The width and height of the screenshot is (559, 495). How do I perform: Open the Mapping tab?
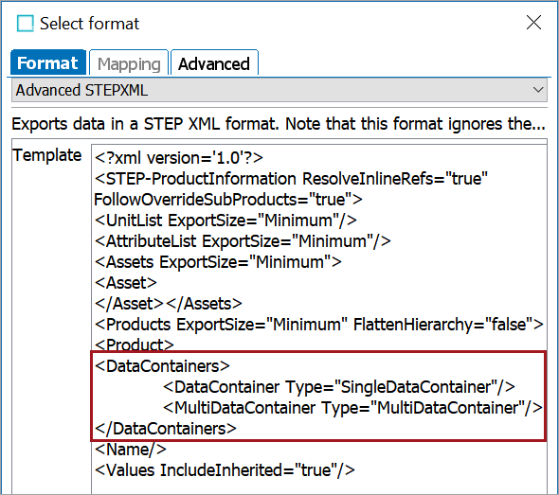pos(129,63)
